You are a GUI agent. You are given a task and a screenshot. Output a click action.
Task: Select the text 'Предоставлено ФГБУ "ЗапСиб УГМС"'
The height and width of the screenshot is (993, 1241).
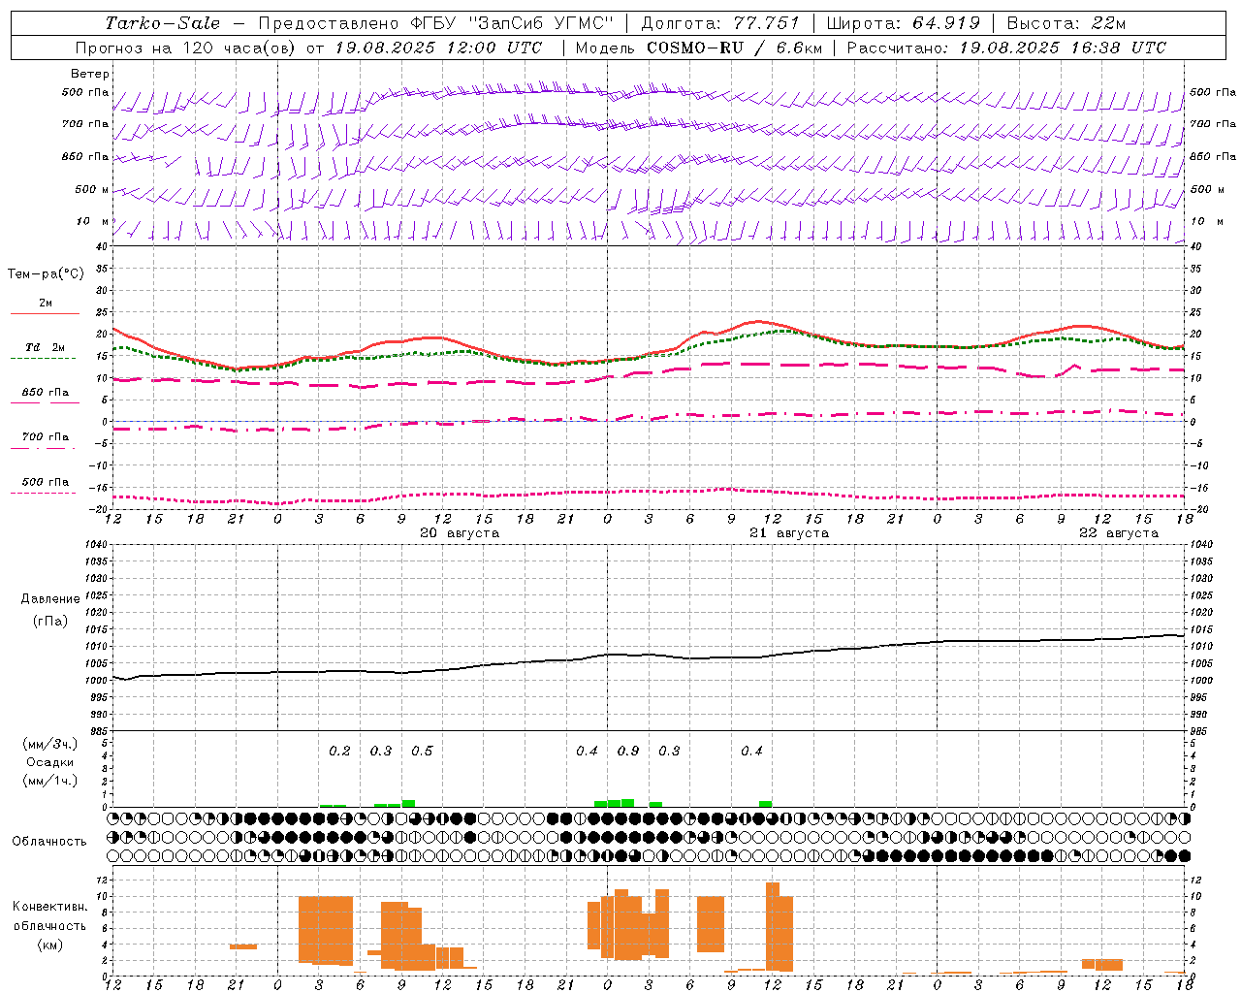coord(436,23)
